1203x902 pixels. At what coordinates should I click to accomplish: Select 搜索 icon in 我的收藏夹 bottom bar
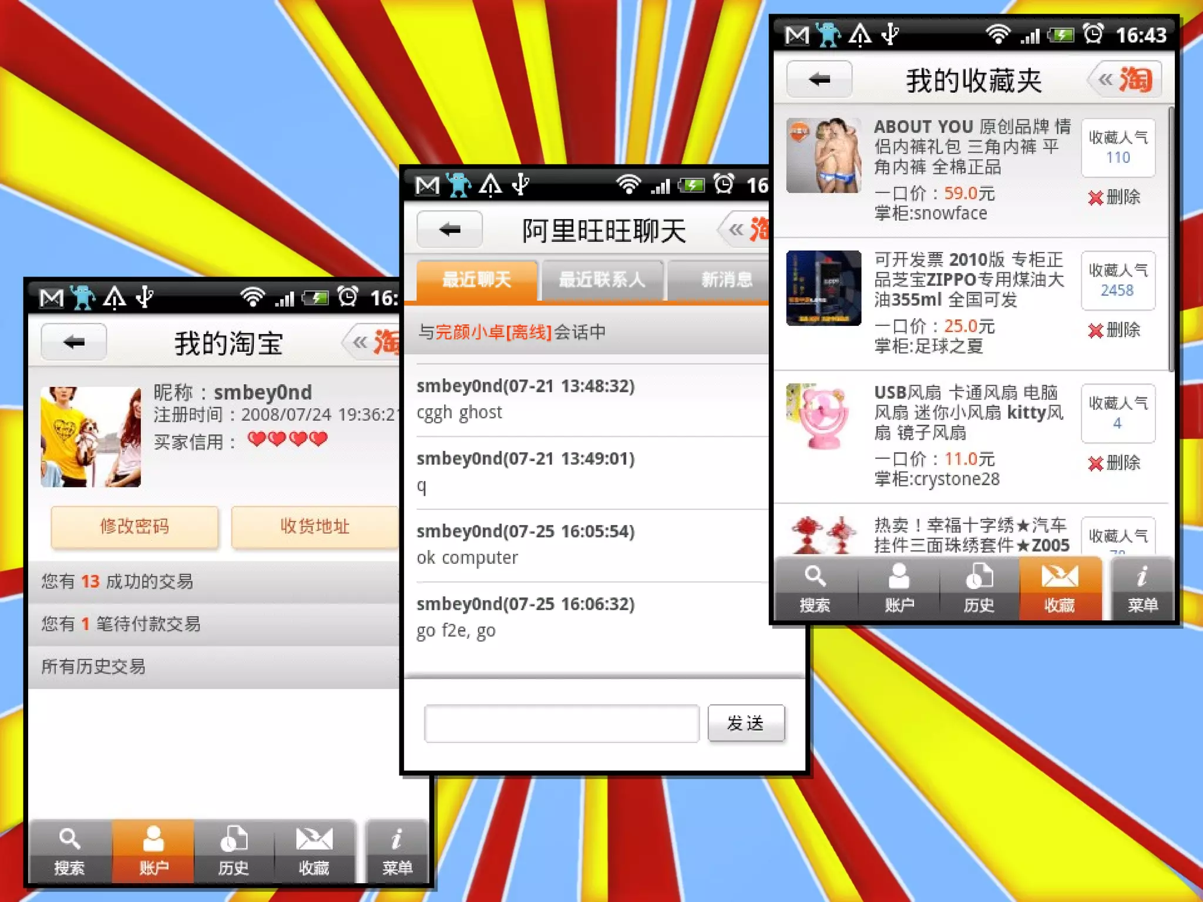pyautogui.click(x=815, y=589)
